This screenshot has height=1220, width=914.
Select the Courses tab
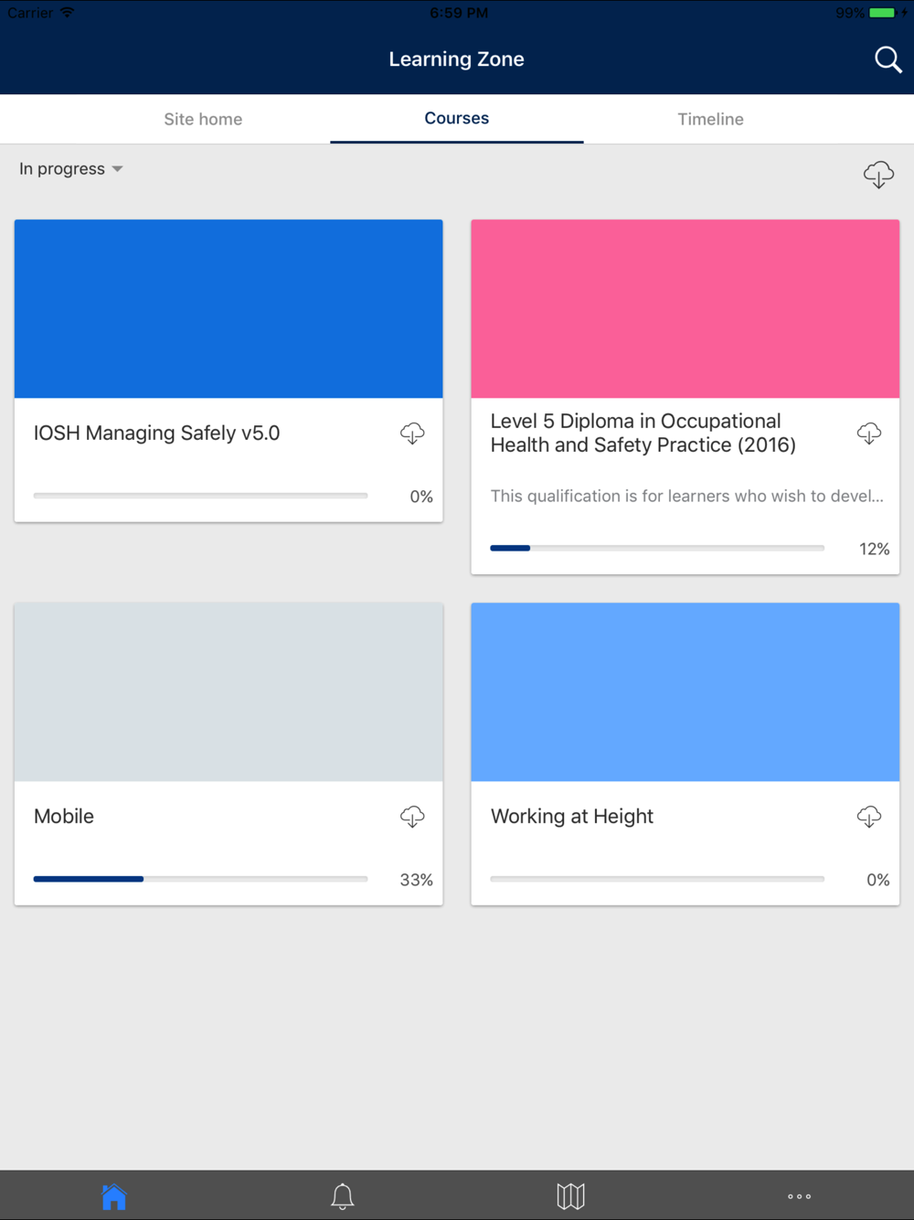pos(457,118)
